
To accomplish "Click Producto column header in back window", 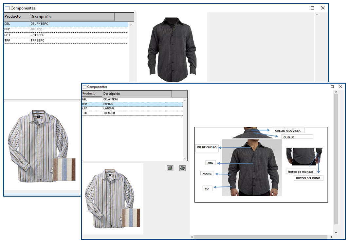I will pos(17,16).
